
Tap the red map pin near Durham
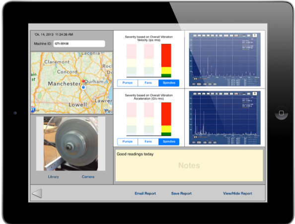tap(83, 81)
